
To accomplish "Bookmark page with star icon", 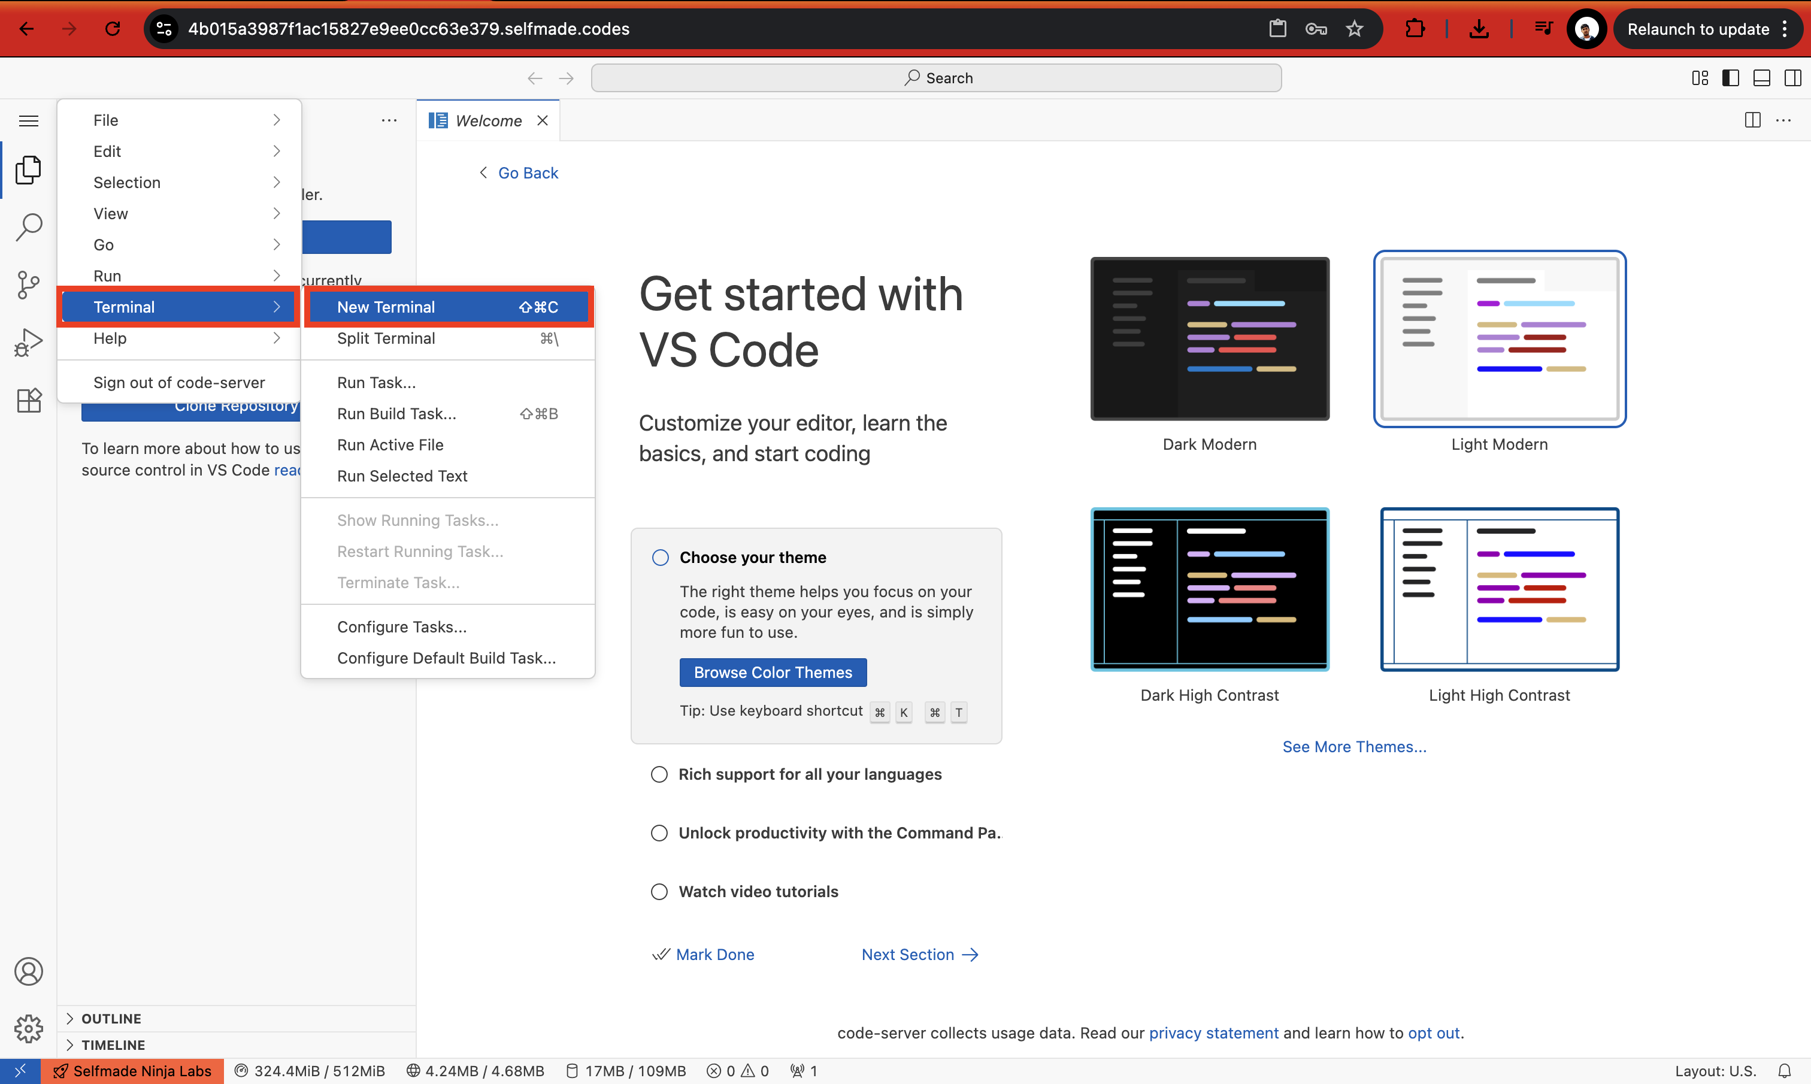I will coord(1355,29).
